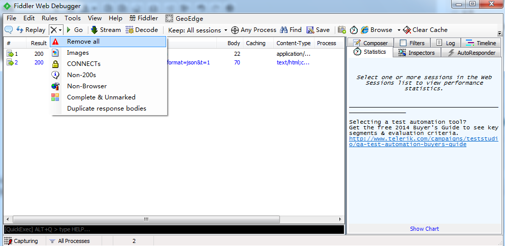Sort by Content-Type column header
Screen dimensions: 505x246
(294, 43)
